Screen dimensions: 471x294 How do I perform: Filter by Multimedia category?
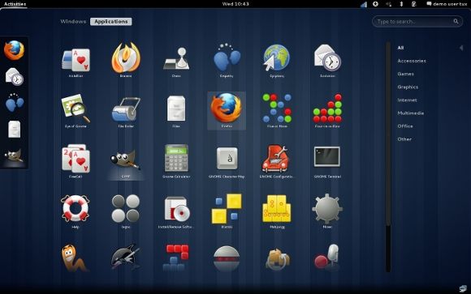click(410, 113)
